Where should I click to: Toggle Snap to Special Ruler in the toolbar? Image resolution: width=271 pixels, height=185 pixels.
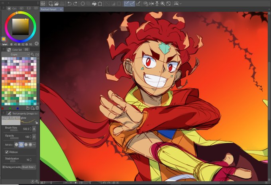[132, 4]
